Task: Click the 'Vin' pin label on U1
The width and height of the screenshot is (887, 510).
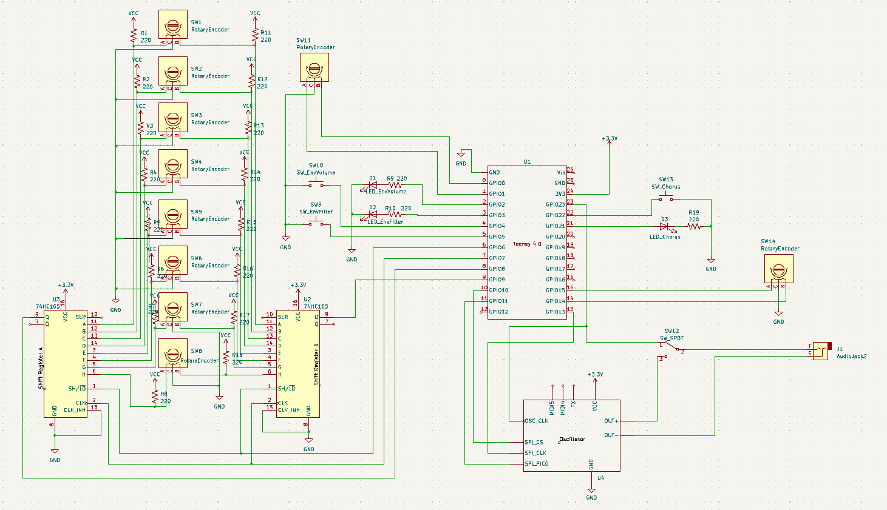Action: (561, 173)
